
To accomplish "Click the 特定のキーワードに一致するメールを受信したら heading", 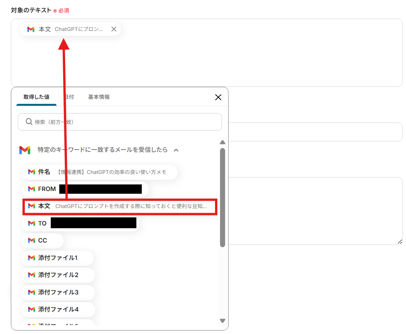I will (103, 150).
